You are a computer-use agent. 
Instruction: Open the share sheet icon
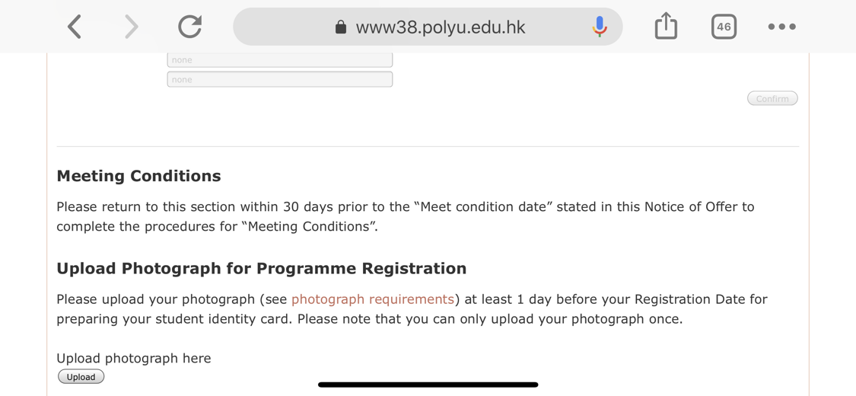tap(666, 26)
